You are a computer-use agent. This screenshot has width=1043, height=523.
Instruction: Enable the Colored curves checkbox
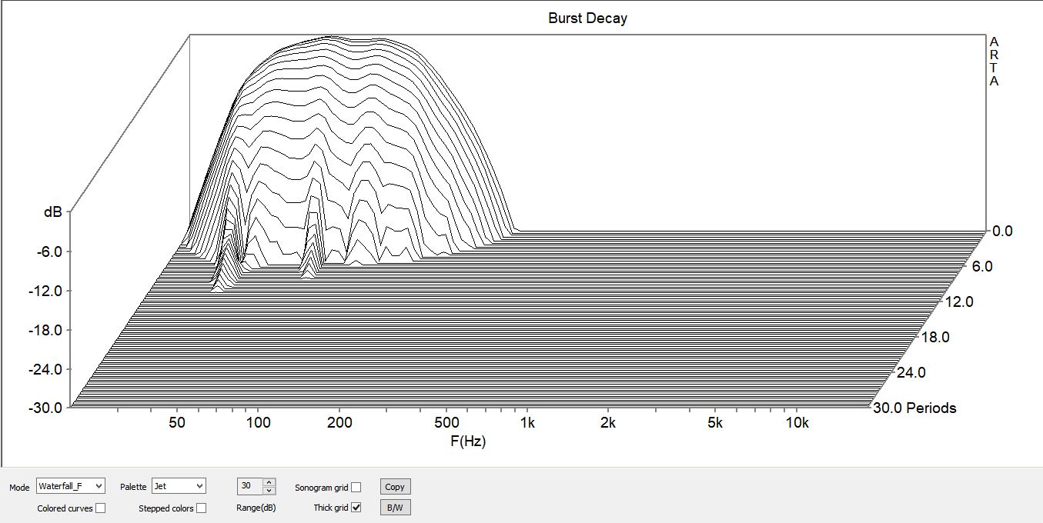click(100, 508)
